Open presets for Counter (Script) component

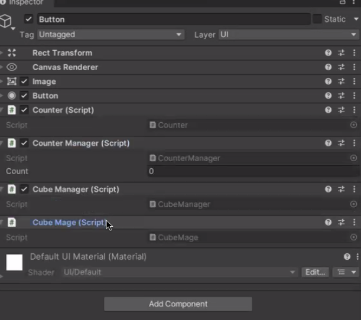pyautogui.click(x=341, y=110)
